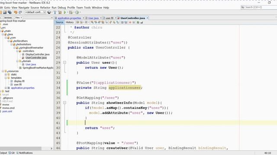The height and width of the screenshot is (155, 277).
Task: Click Previous Bookmark icon in editor toolbar
Action: point(110,22)
